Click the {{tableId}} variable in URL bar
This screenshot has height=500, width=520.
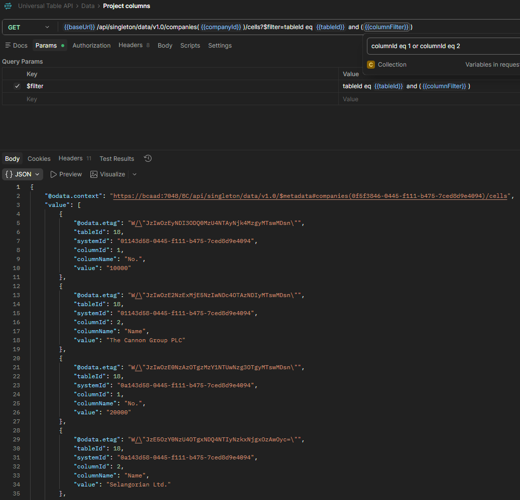(x=330, y=27)
